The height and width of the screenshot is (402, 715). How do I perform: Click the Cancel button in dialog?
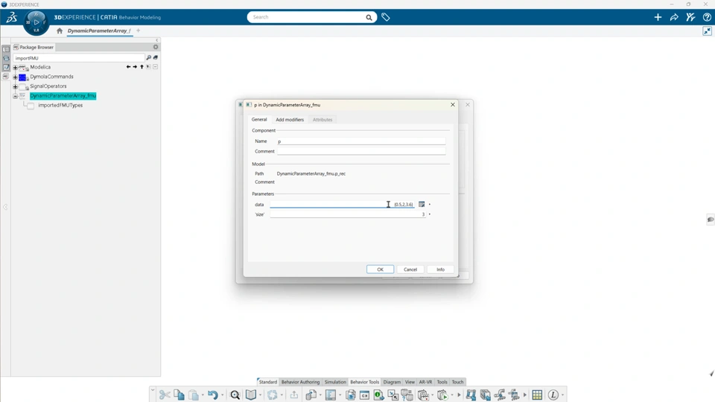coord(410,269)
